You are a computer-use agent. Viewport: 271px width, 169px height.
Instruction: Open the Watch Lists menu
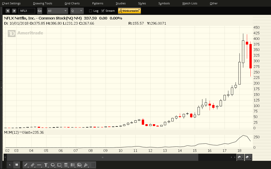[x=190, y=3]
